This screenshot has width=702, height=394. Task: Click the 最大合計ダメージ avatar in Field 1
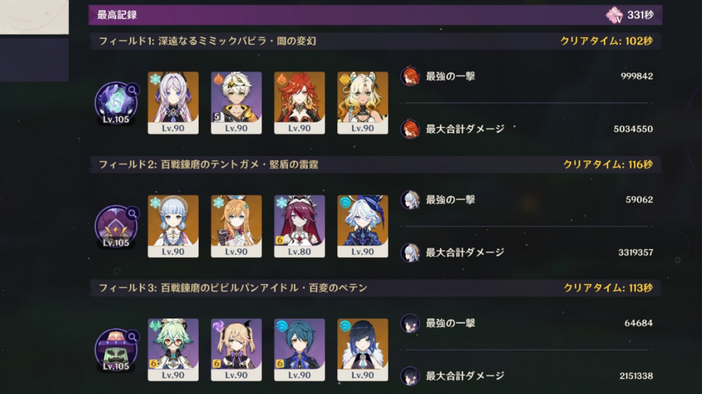coord(410,129)
